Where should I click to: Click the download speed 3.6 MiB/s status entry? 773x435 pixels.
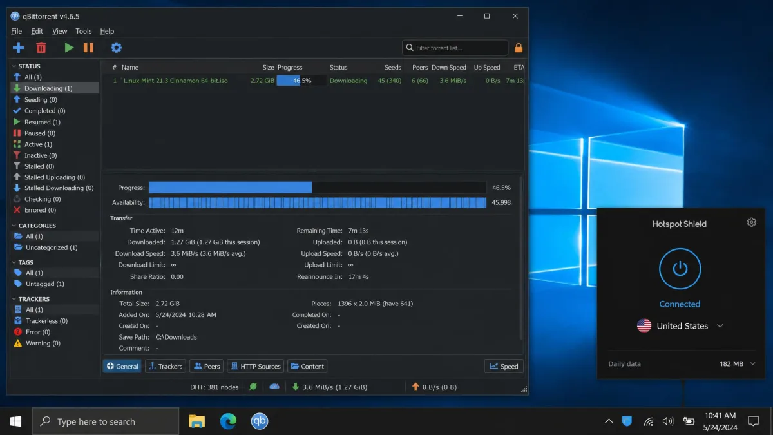point(329,387)
